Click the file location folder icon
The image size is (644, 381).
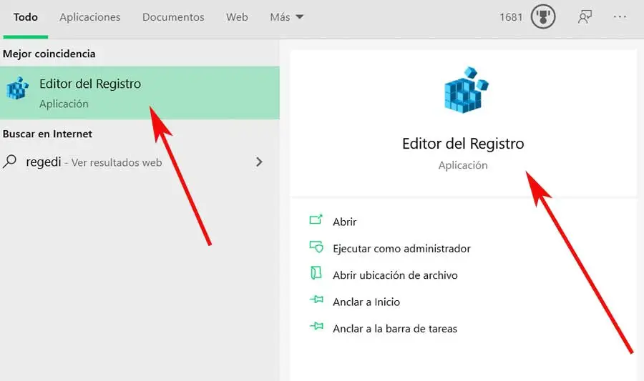tap(316, 273)
